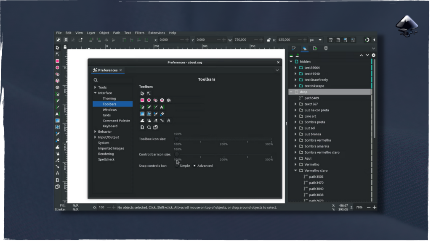The width and height of the screenshot is (431, 242).
Task: Select the Tweak tool in left toolbox
Action: point(57,147)
